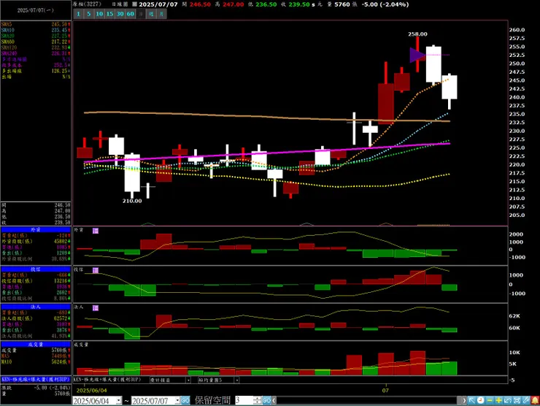Click the 2025/06/04 axis date label
Screen dimensions: 540x406
click(x=92, y=391)
